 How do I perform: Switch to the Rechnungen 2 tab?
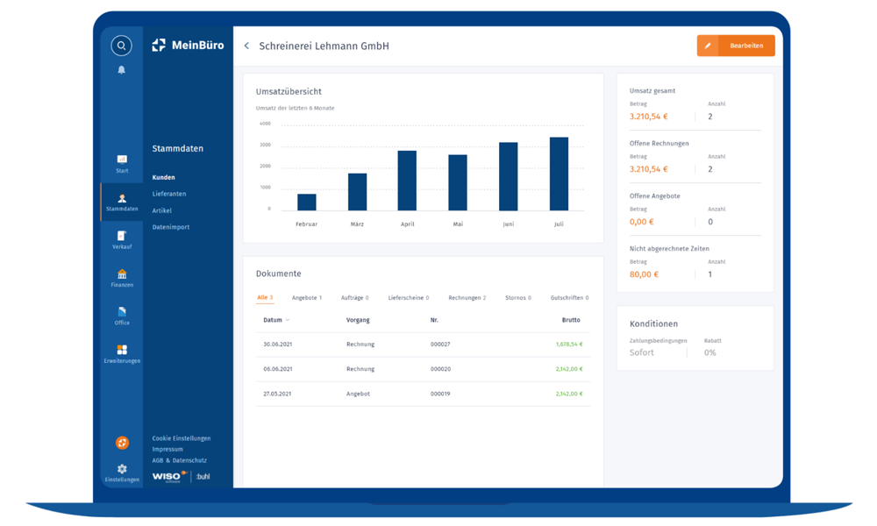pyautogui.click(x=467, y=298)
